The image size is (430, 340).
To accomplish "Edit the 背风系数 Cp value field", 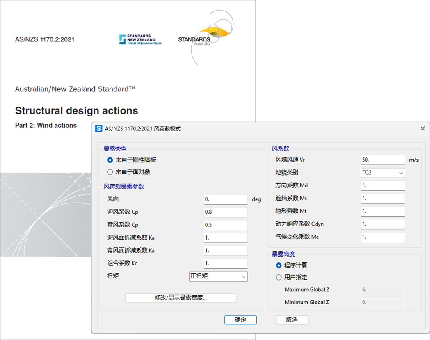I will click(x=226, y=225).
